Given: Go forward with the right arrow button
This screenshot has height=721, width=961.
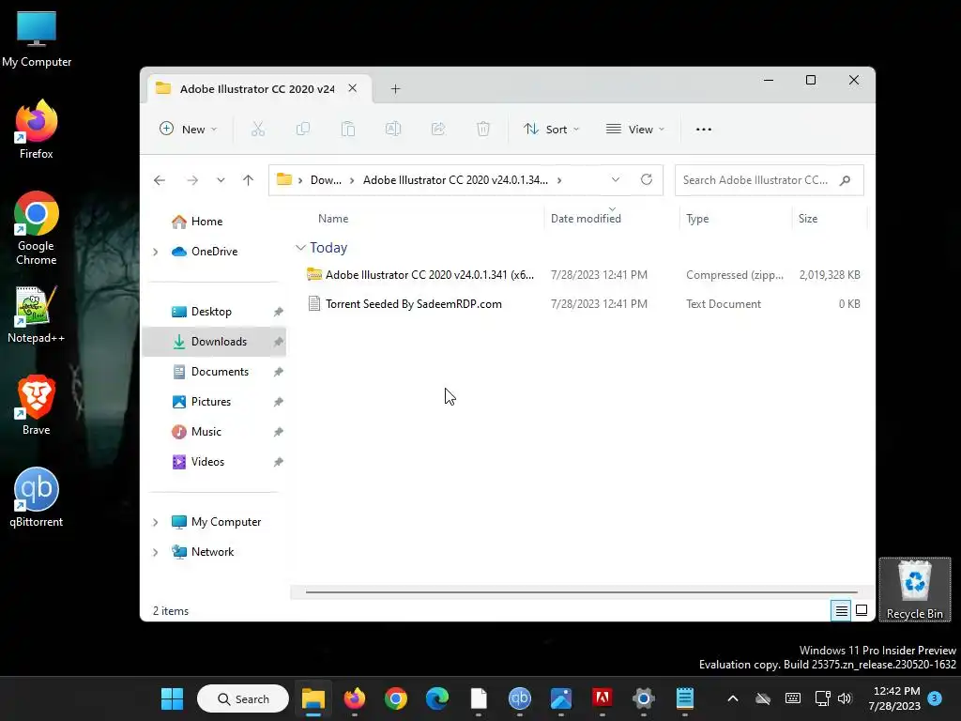Looking at the screenshot, I should click(x=192, y=180).
